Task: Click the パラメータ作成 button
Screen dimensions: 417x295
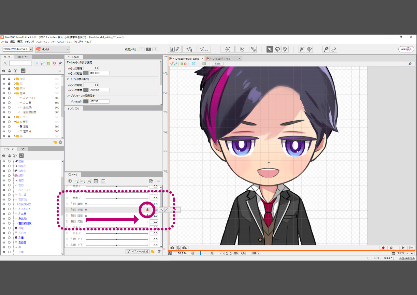Action: click(x=137, y=252)
